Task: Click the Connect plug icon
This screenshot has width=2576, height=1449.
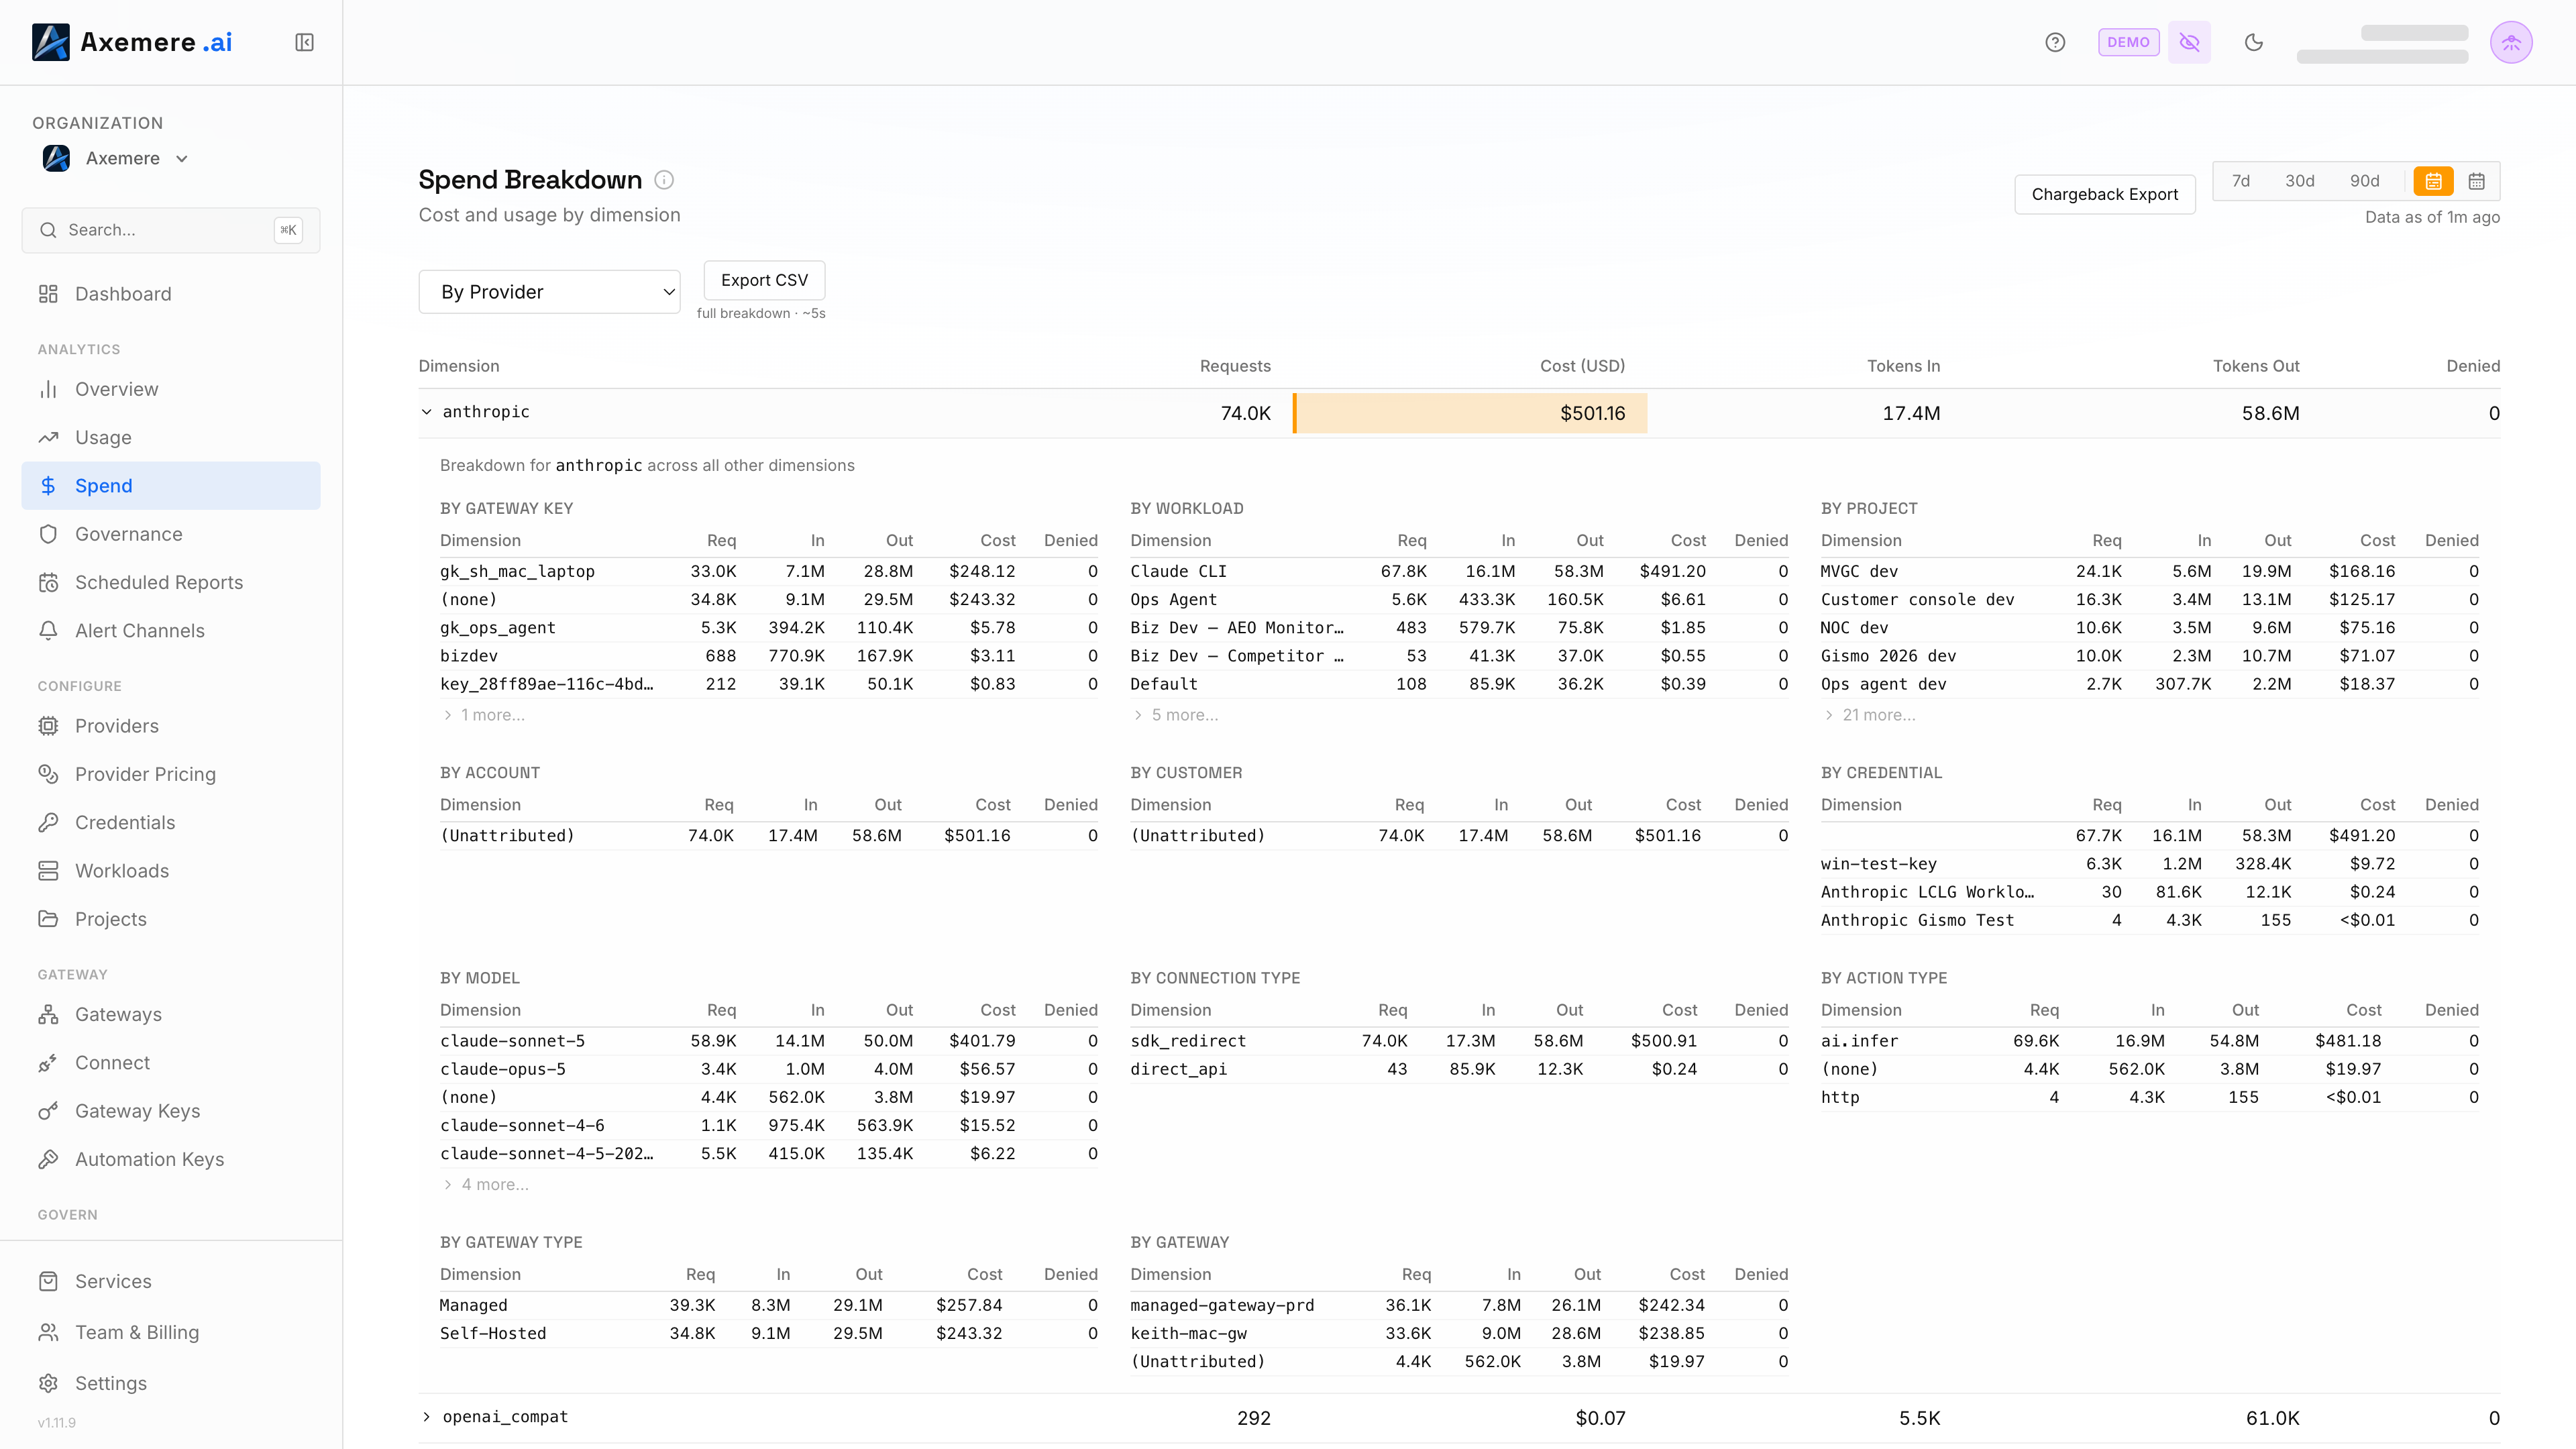Action: click(x=48, y=1063)
